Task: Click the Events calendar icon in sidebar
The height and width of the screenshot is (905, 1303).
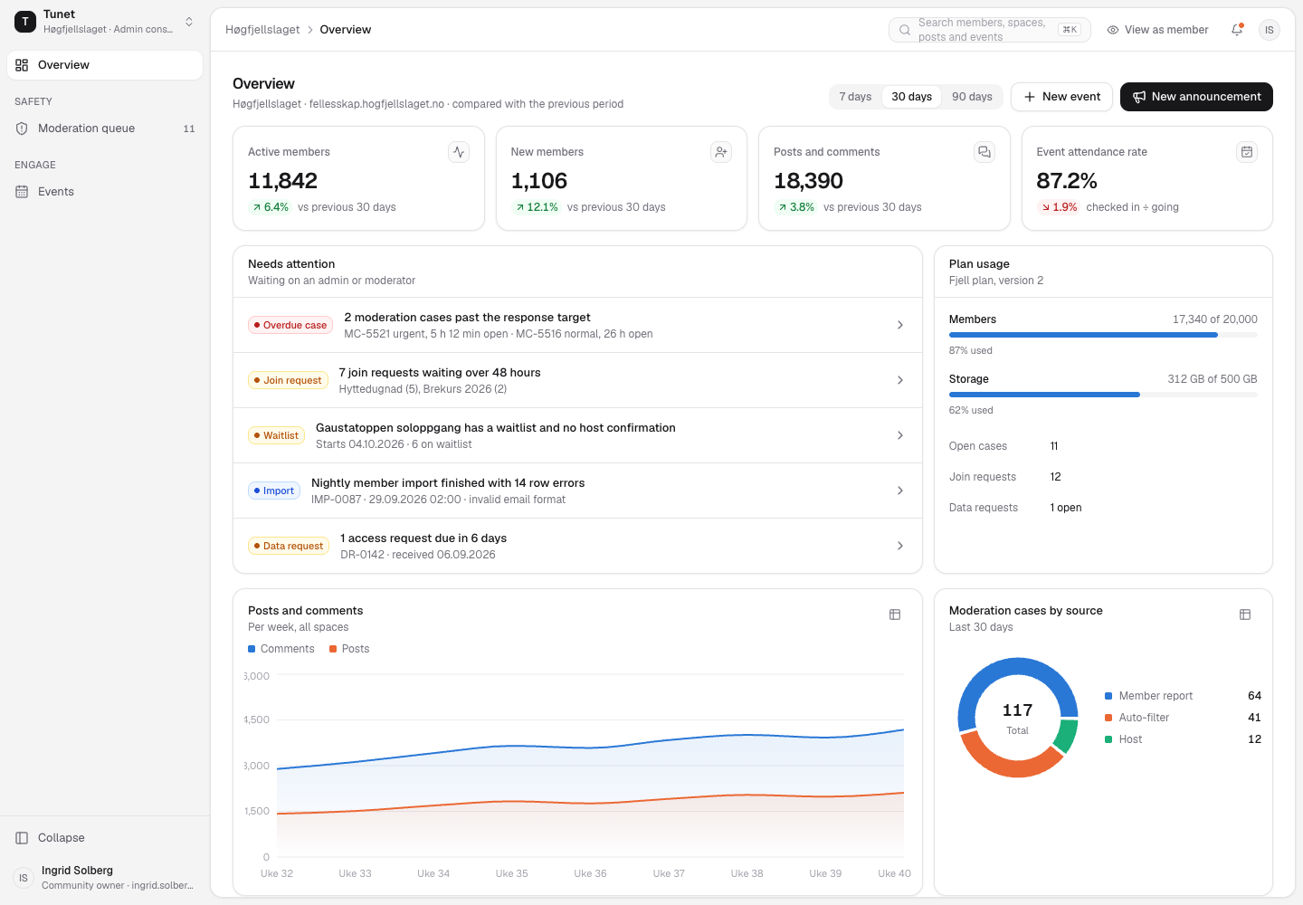Action: pyautogui.click(x=22, y=192)
